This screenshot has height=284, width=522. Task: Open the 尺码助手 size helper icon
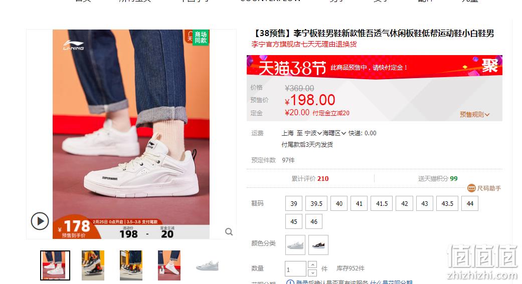click(471, 188)
